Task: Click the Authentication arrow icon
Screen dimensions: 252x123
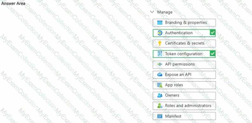Action: pos(160,33)
